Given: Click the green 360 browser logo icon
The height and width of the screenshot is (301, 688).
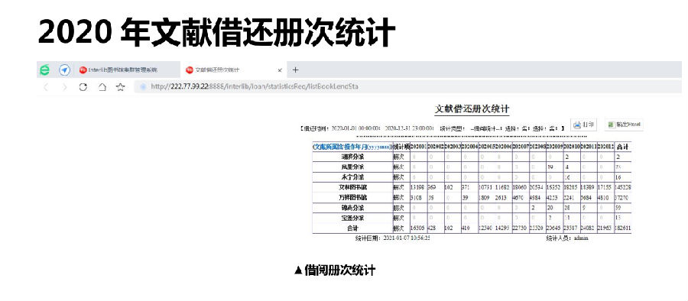Looking at the screenshot, I should pos(45,70).
